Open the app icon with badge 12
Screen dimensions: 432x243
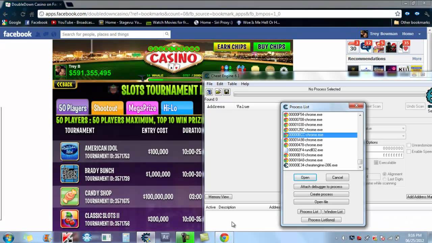point(366,47)
